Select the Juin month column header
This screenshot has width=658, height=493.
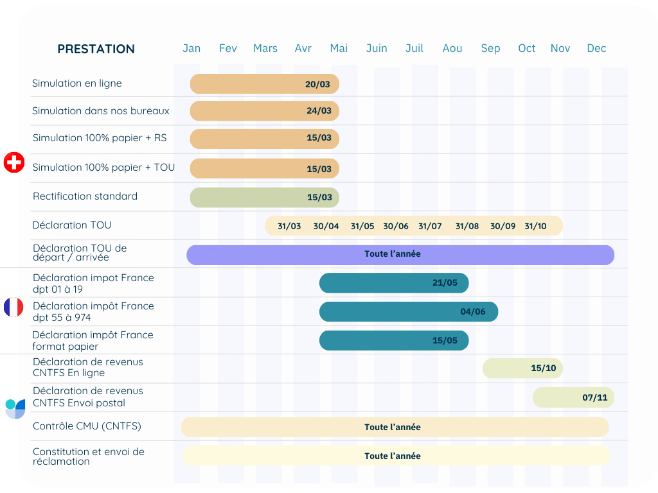pos(377,49)
